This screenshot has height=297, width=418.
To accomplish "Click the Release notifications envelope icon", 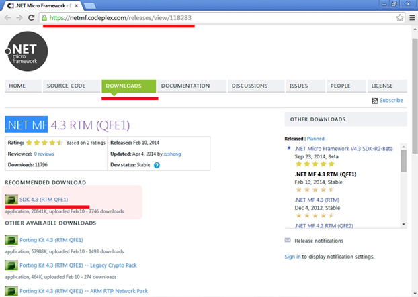I will click(x=288, y=241).
